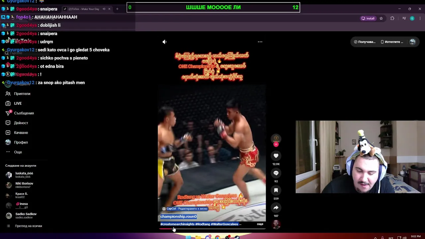
Task: Click the Получава... coins button
Action: (x=365, y=42)
